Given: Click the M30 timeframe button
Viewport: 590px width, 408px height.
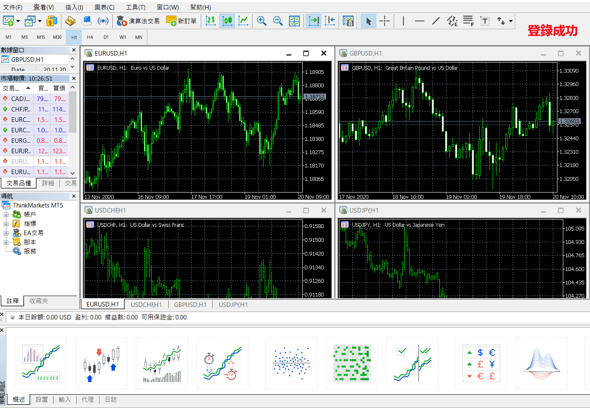Looking at the screenshot, I should [x=57, y=37].
